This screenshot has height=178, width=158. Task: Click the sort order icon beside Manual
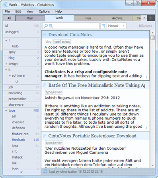[x=104, y=26]
